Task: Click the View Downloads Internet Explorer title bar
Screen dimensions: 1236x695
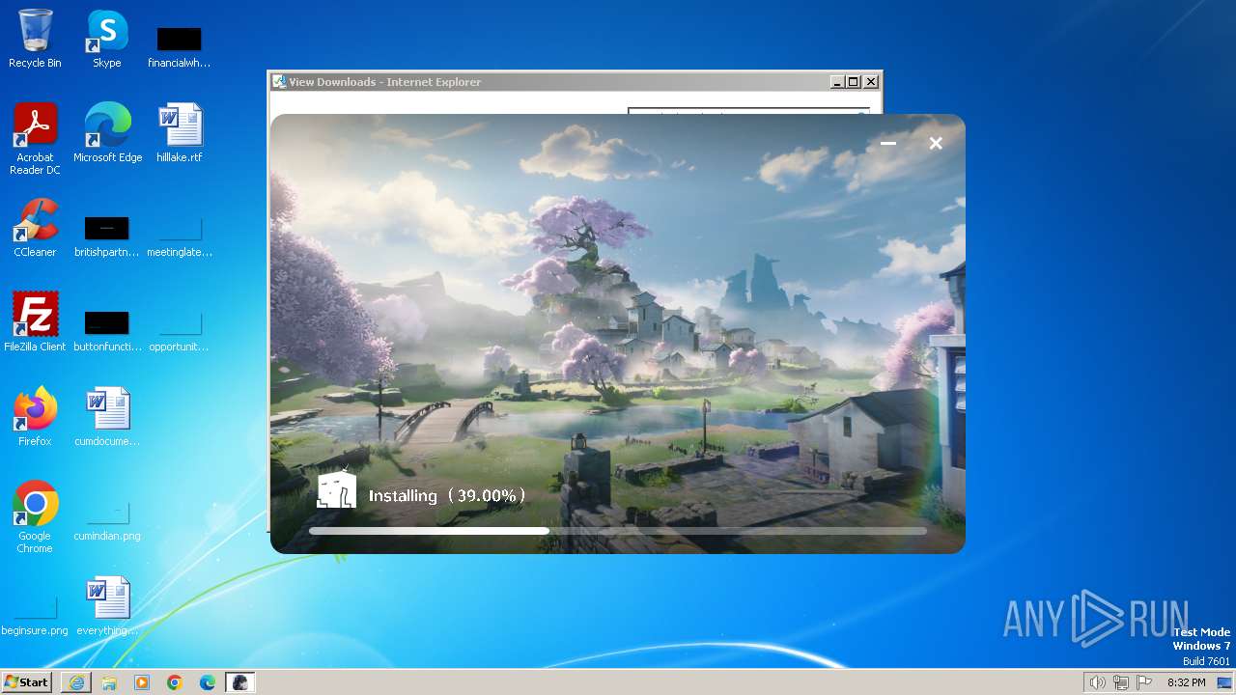Action: pos(550,82)
